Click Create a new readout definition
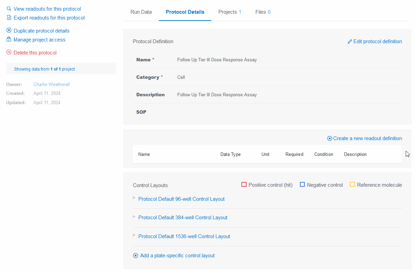Image resolution: width=415 pixels, height=271 pixels. [x=367, y=138]
